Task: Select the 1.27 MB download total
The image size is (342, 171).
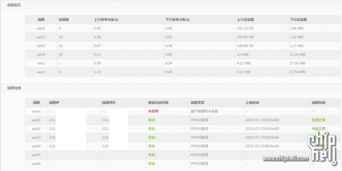Action: (x=297, y=45)
